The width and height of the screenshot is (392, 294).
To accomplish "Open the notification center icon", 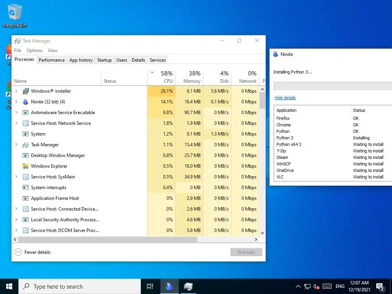I will 380,287.
